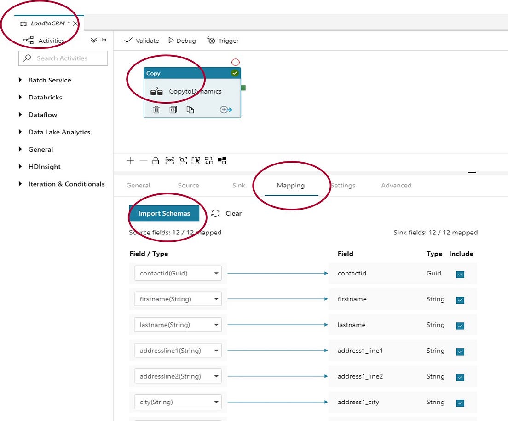Uncheck the firstname Include checkbox
Image resolution: width=508 pixels, height=421 pixels.
click(x=460, y=299)
